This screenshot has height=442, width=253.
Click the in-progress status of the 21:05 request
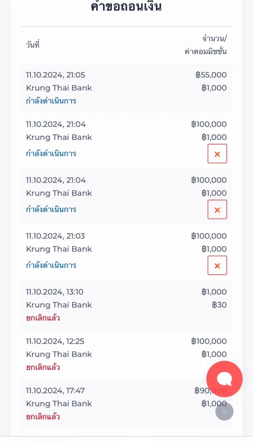[x=51, y=101]
